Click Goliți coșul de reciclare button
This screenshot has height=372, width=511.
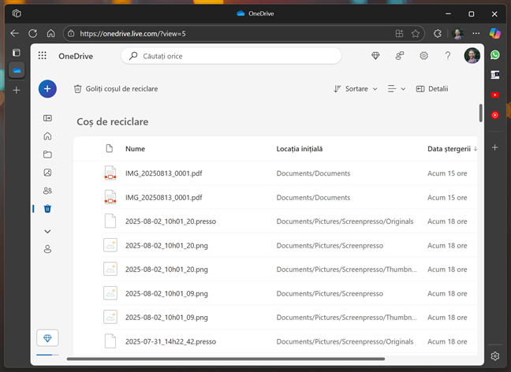[116, 88]
